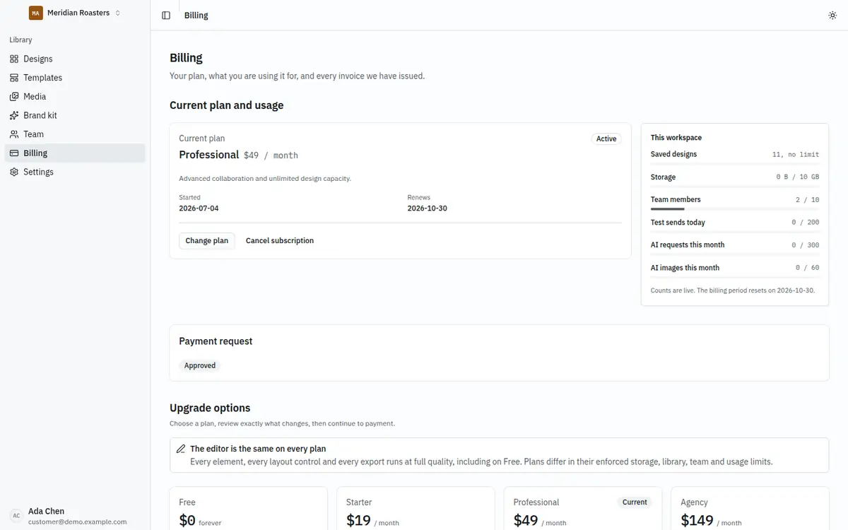Click the 'Current plan and usage' heading

[226, 105]
